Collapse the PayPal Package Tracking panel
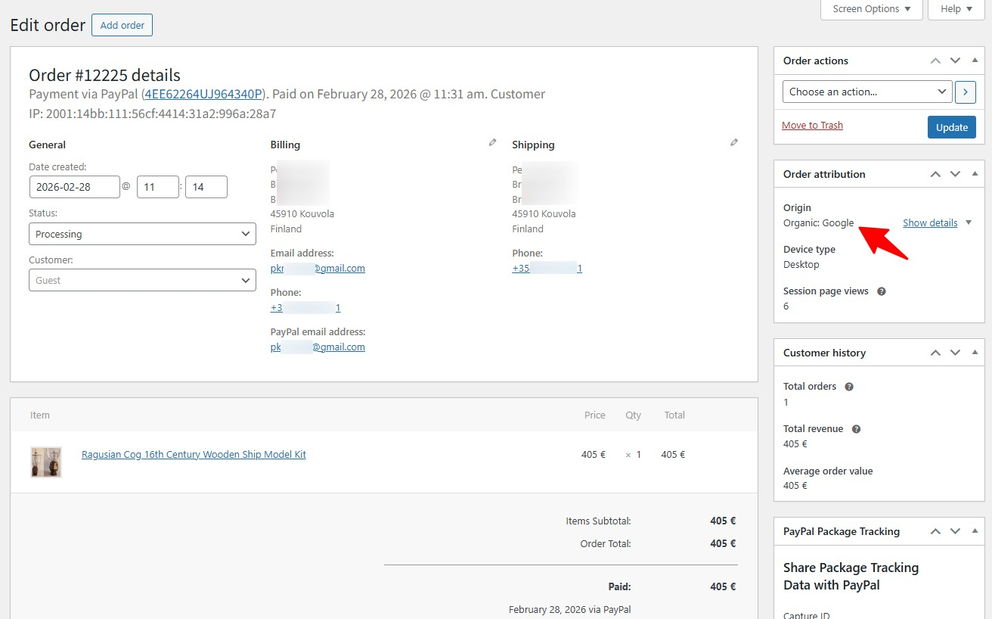Screen dimensions: 992x619 (x=974, y=531)
